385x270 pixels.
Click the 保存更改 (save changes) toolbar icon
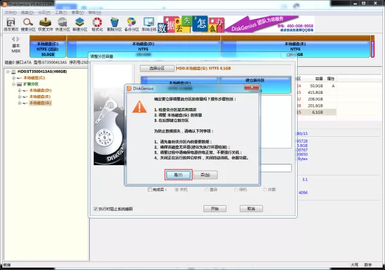pyautogui.click(x=11, y=24)
